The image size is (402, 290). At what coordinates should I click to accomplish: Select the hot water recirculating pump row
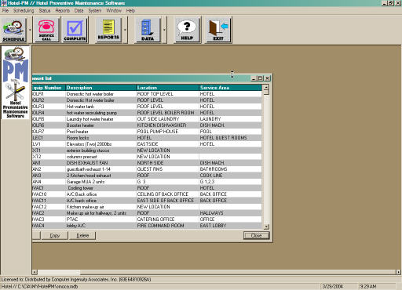click(147, 113)
